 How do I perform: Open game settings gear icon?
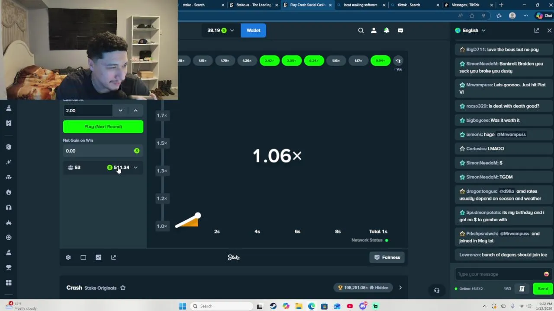pyautogui.click(x=68, y=257)
